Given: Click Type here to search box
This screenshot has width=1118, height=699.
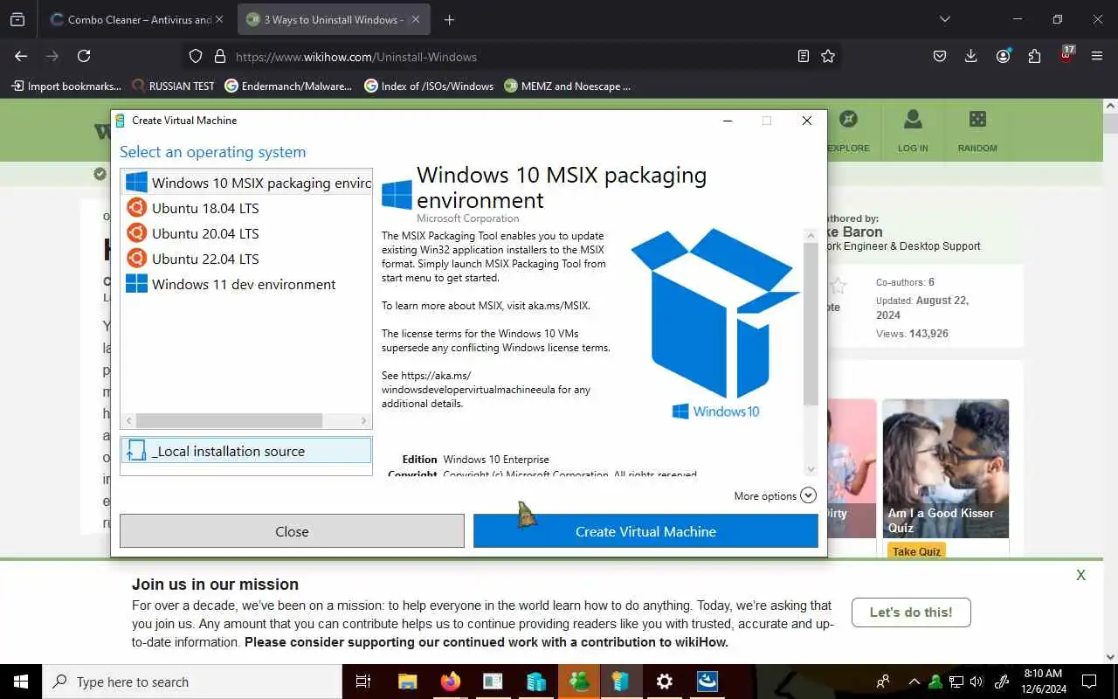Looking at the screenshot, I should [192, 682].
